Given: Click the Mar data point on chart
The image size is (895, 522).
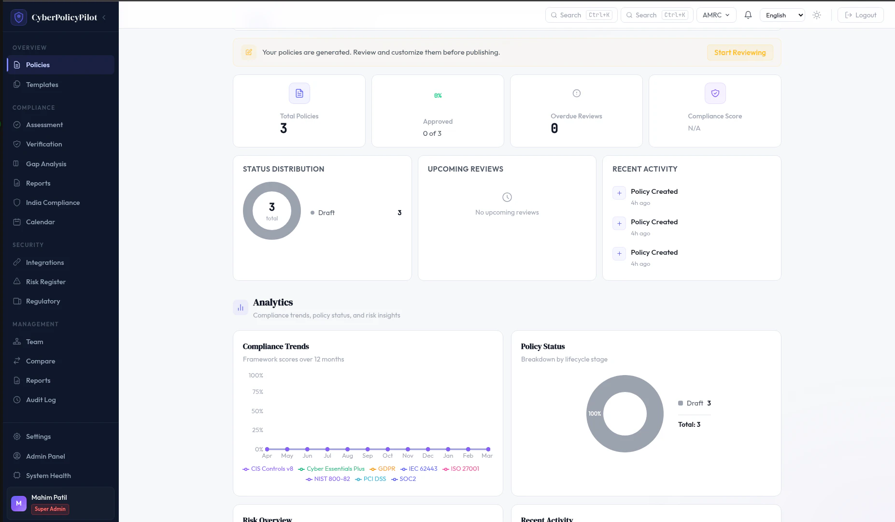Looking at the screenshot, I should [488, 449].
